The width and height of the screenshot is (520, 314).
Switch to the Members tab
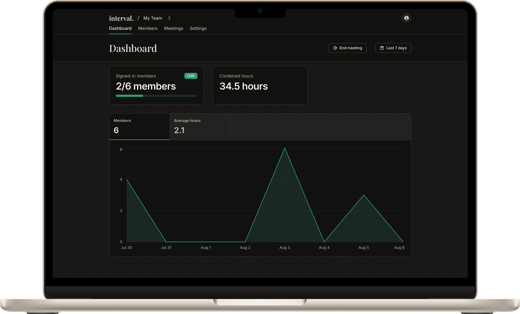148,28
